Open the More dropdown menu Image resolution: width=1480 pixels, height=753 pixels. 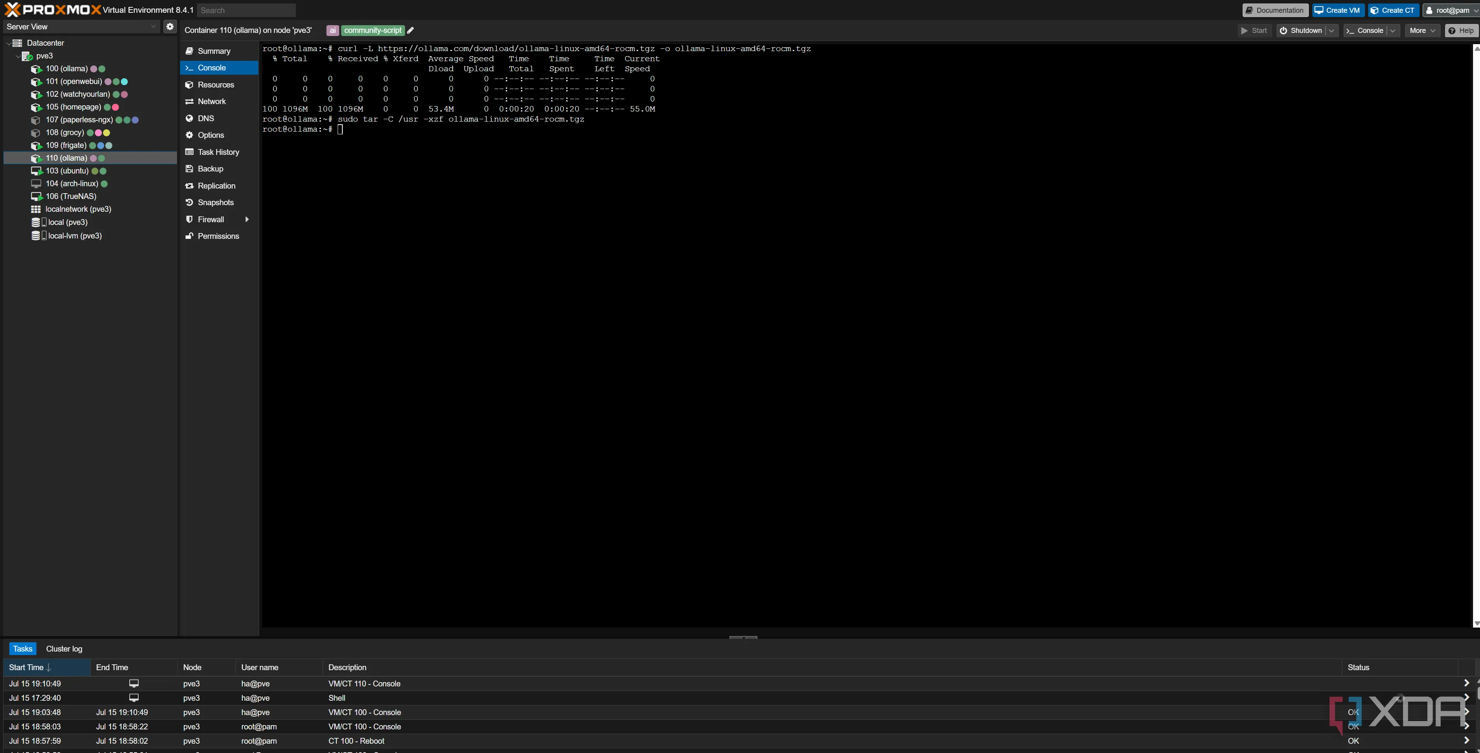[1423, 31]
